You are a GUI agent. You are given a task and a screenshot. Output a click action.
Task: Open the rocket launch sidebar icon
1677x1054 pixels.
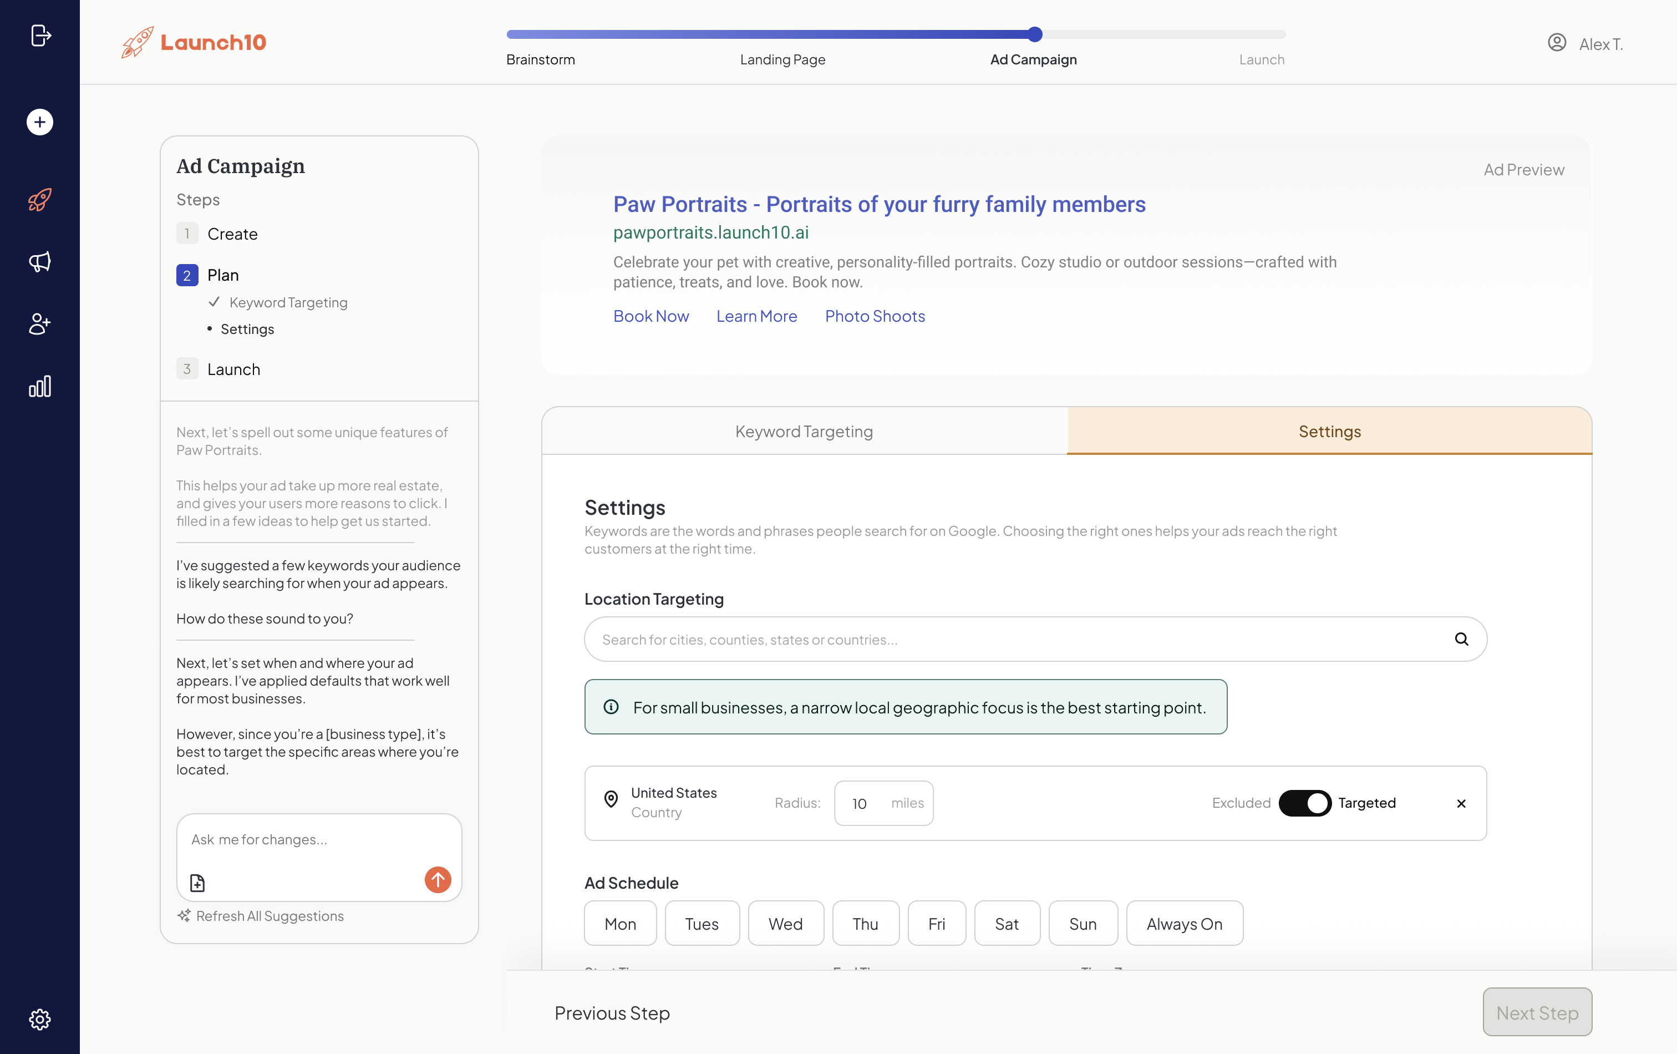[x=40, y=200]
